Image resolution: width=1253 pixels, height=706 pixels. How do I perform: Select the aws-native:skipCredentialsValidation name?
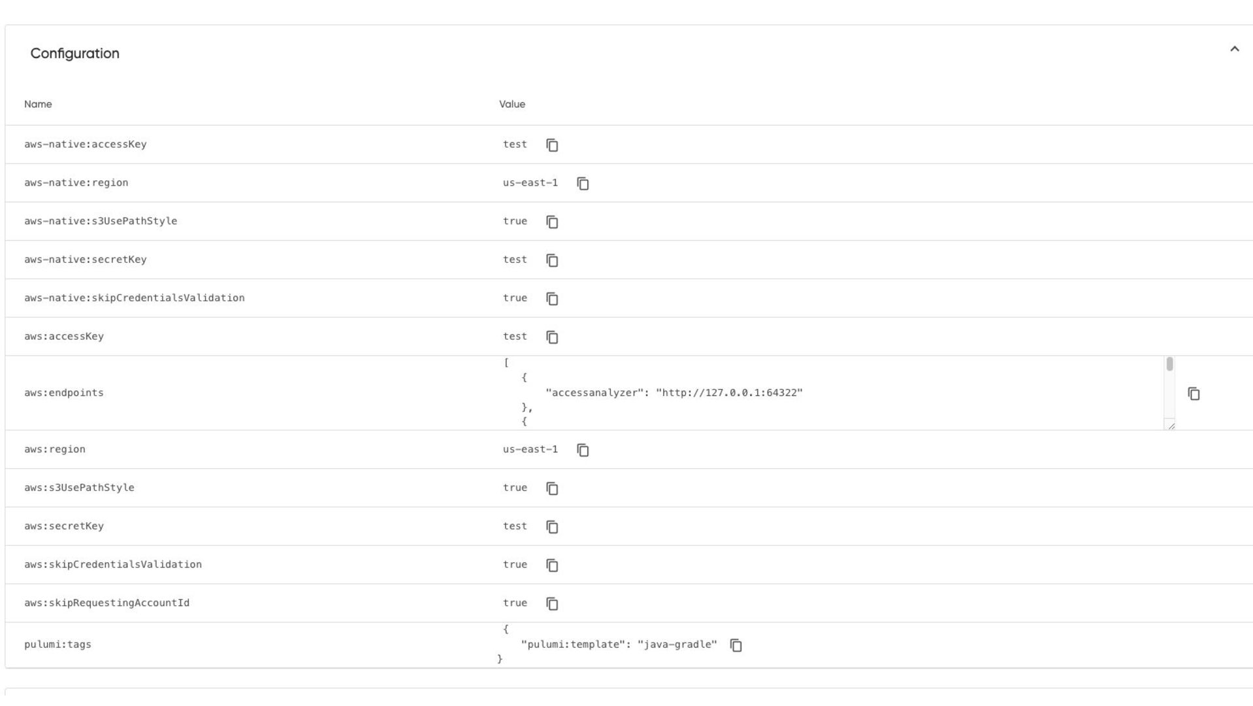[135, 298]
